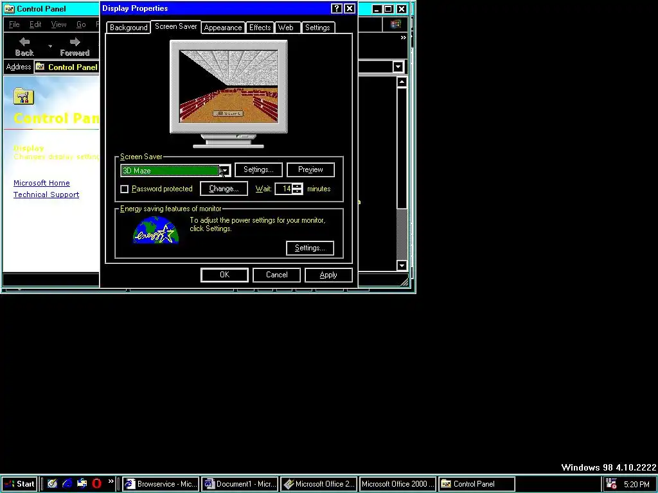Launch Opera from quick launch

[x=97, y=484]
